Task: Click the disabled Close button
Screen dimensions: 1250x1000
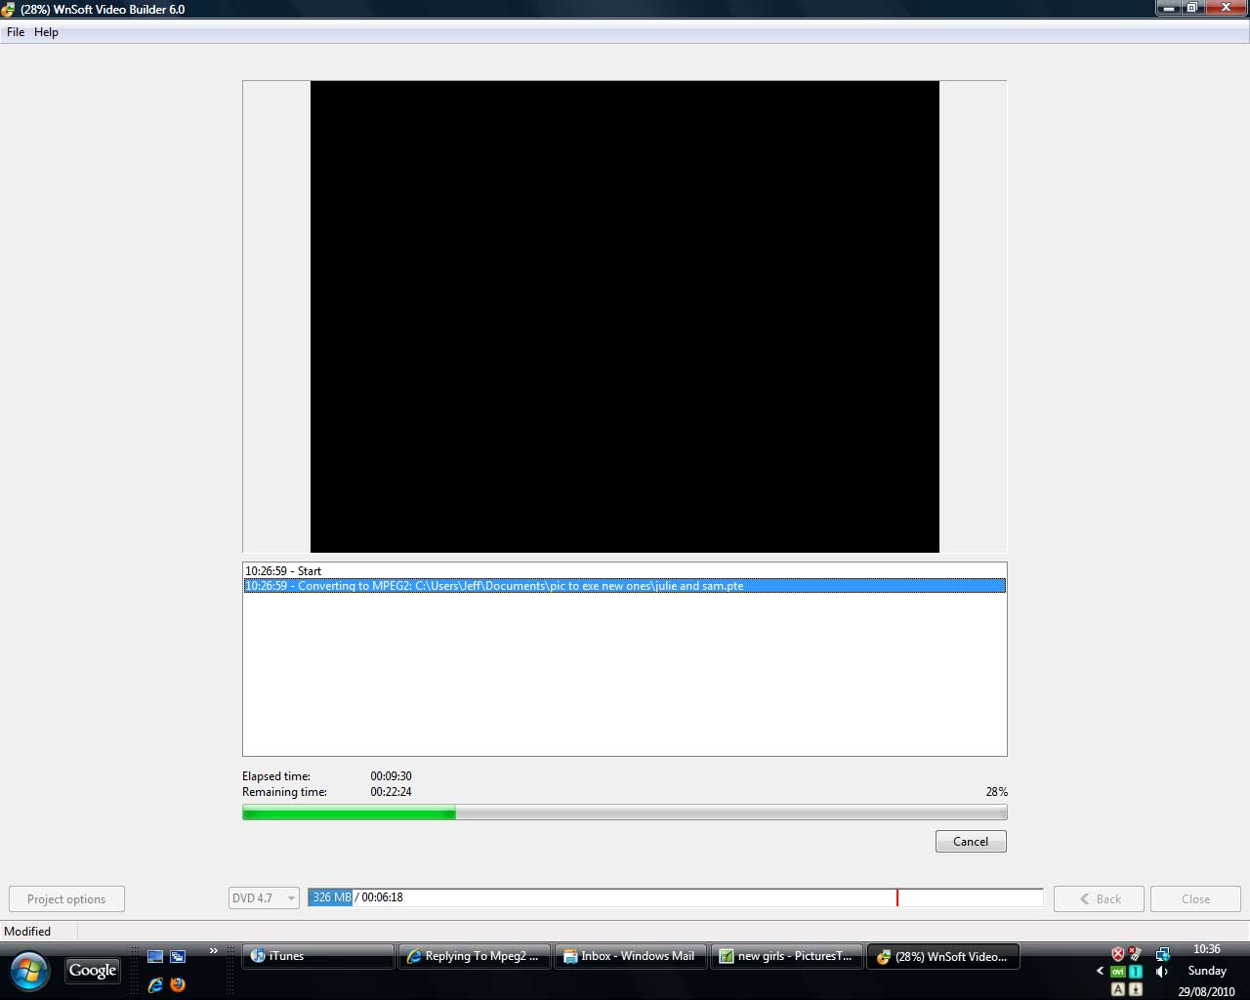Action: click(1195, 899)
